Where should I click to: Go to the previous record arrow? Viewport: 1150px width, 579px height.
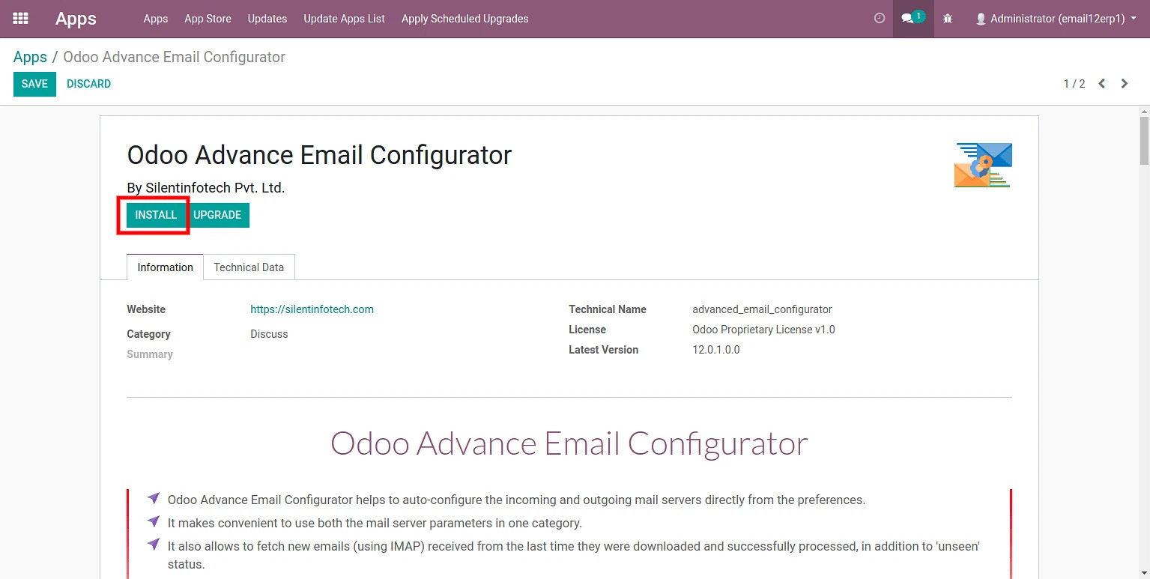(x=1101, y=84)
